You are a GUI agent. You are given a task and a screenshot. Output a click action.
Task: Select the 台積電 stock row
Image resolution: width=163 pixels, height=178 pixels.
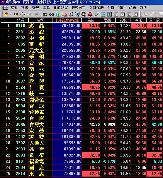81,112
